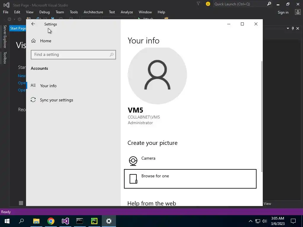The image size is (303, 227).
Task: Click the webcam icon next to Camera
Action: (x=133, y=161)
